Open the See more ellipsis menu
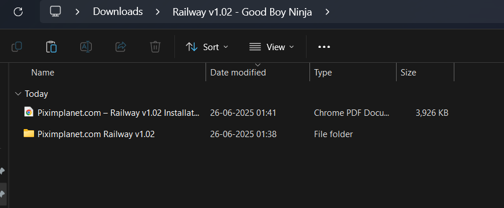The width and height of the screenshot is (504, 208). point(324,47)
